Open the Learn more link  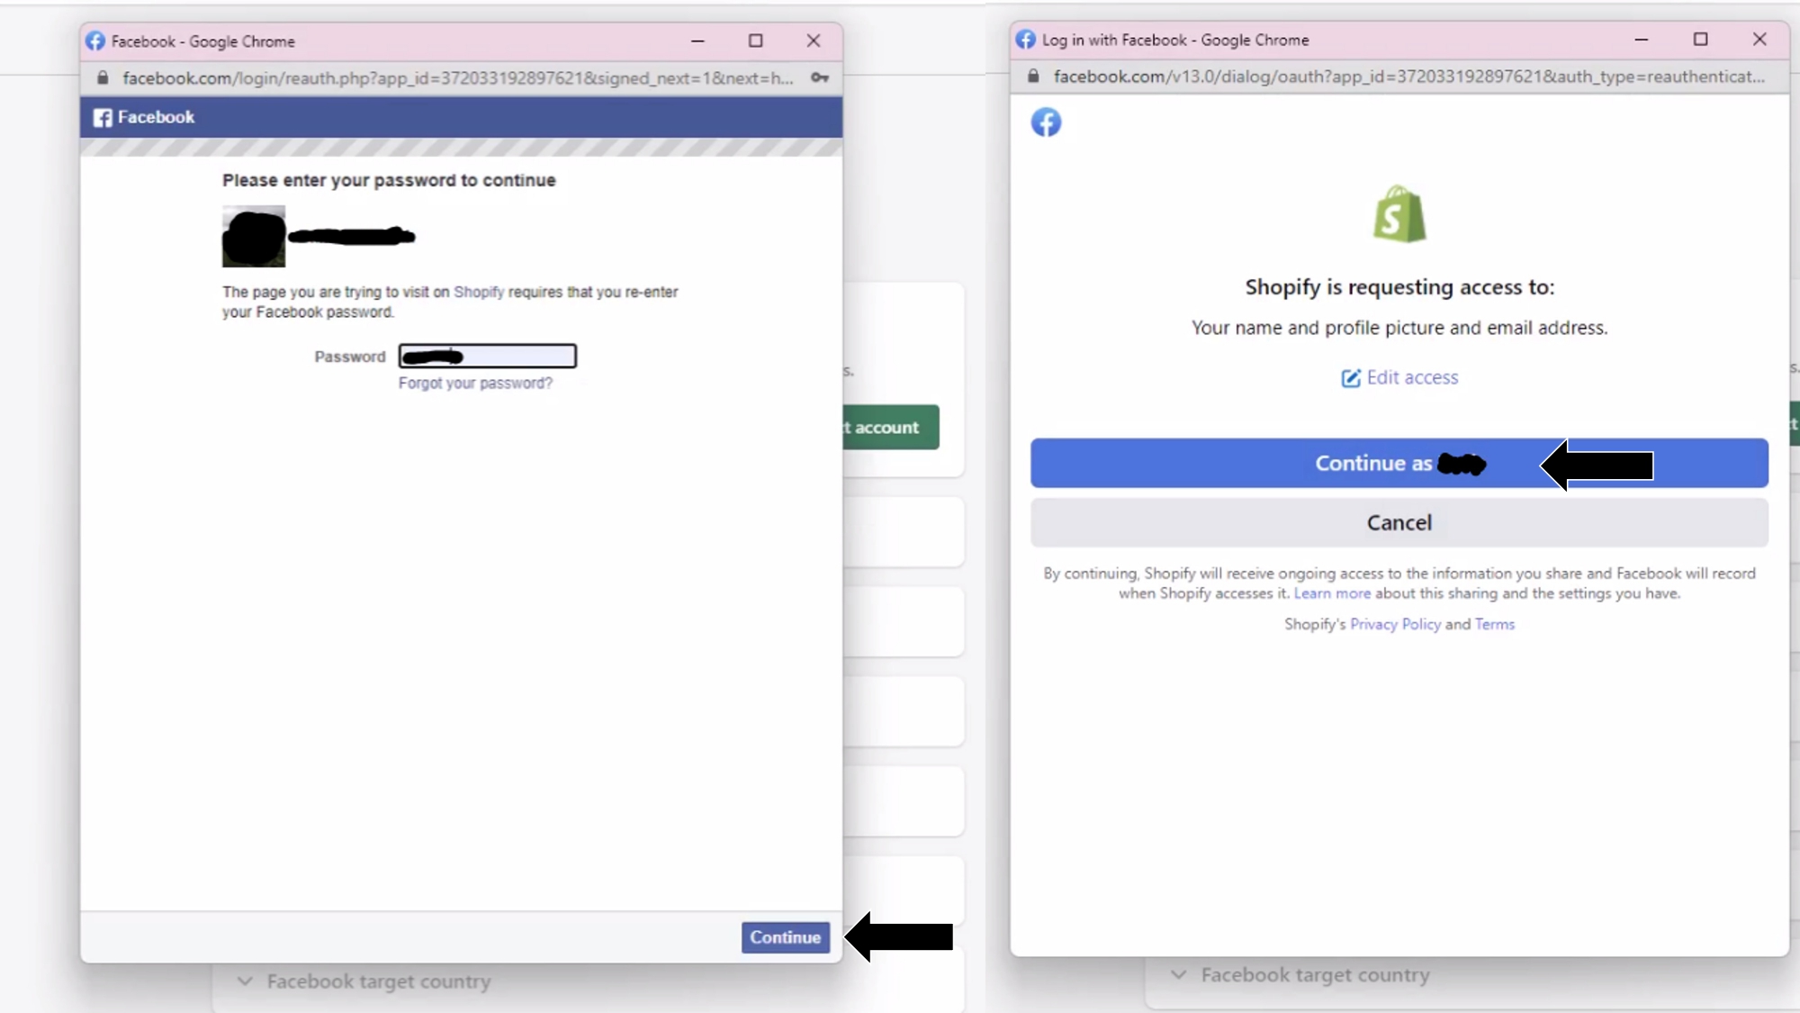[1332, 593]
